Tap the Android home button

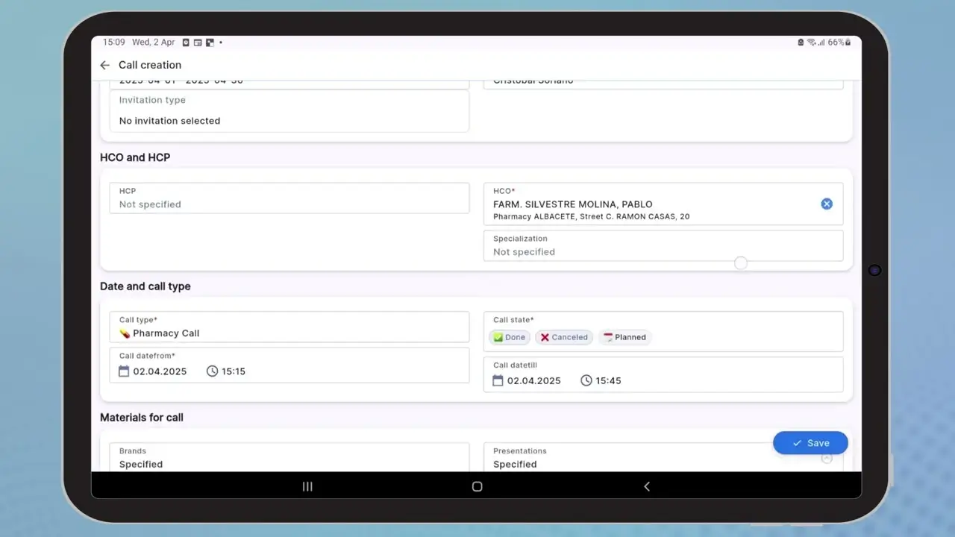pos(477,486)
